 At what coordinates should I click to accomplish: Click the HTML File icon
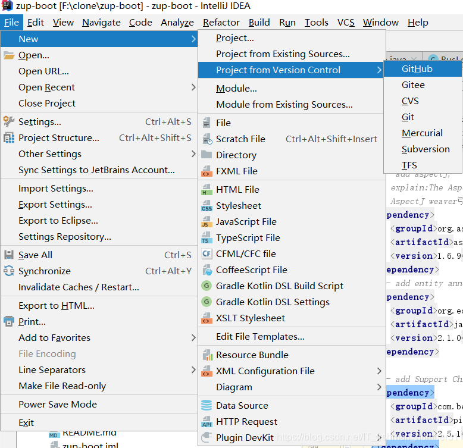point(207,189)
